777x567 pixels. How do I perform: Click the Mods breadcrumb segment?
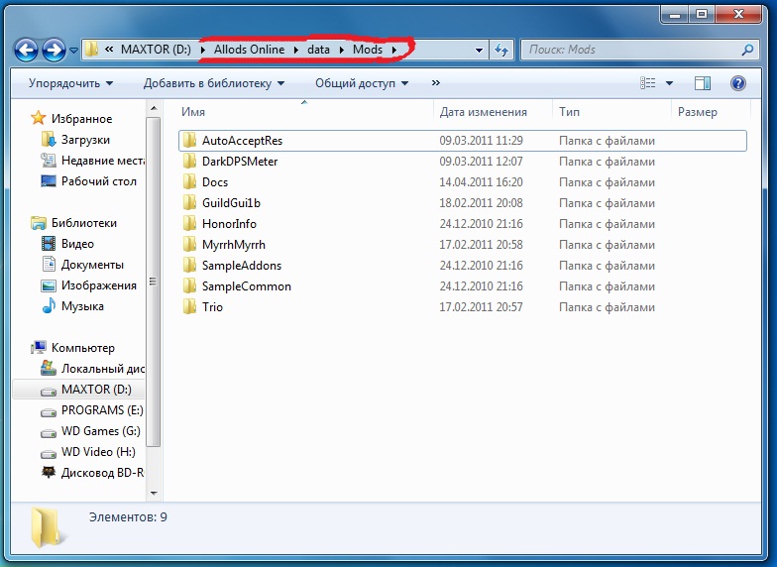[x=368, y=50]
